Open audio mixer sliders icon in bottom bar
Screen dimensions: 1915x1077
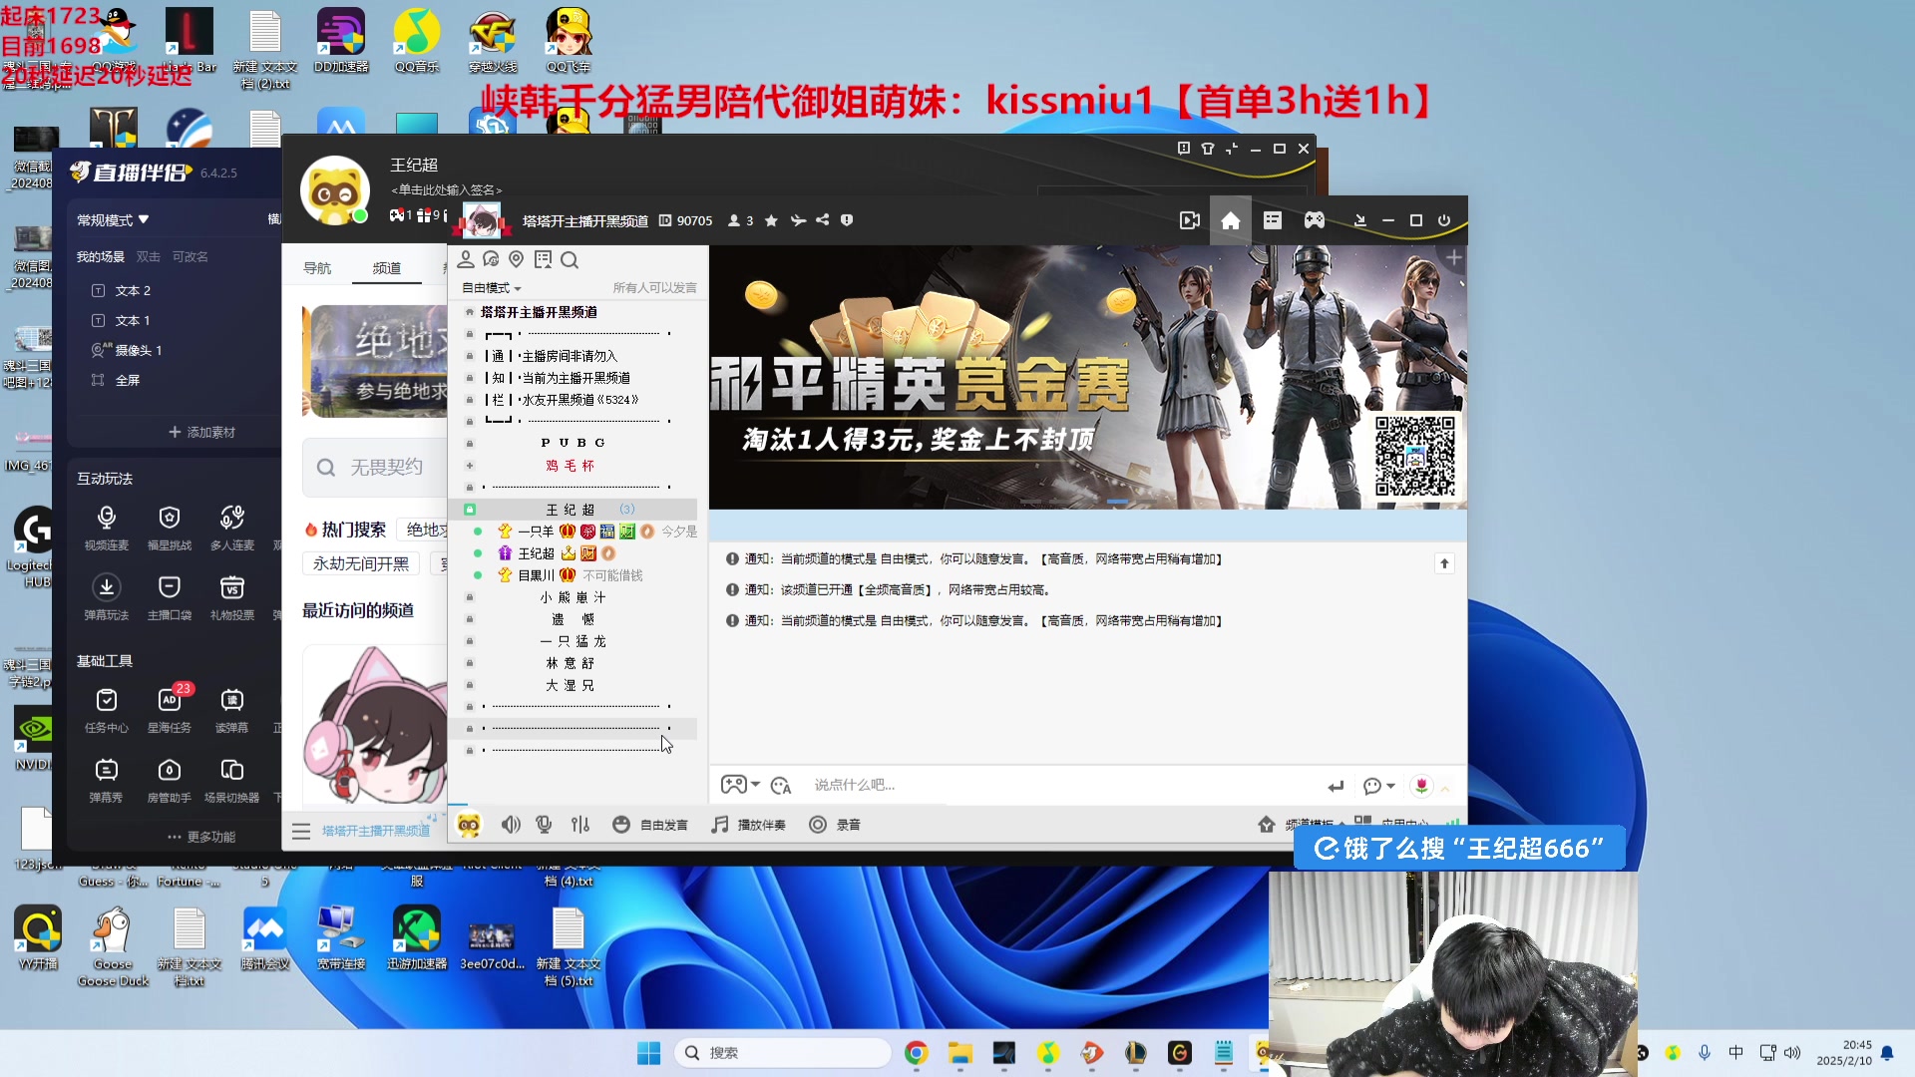580,825
